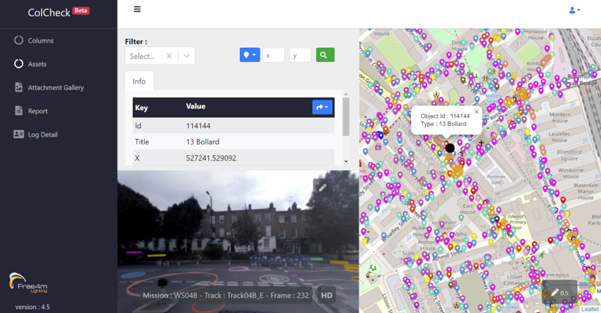Open the Columns page in sidebar
Viewport: 601px width, 313px height.
pyautogui.click(x=41, y=41)
